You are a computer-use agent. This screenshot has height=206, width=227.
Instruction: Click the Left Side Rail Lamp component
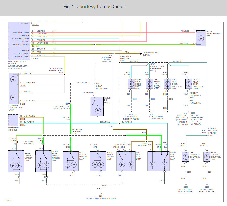(126, 161)
